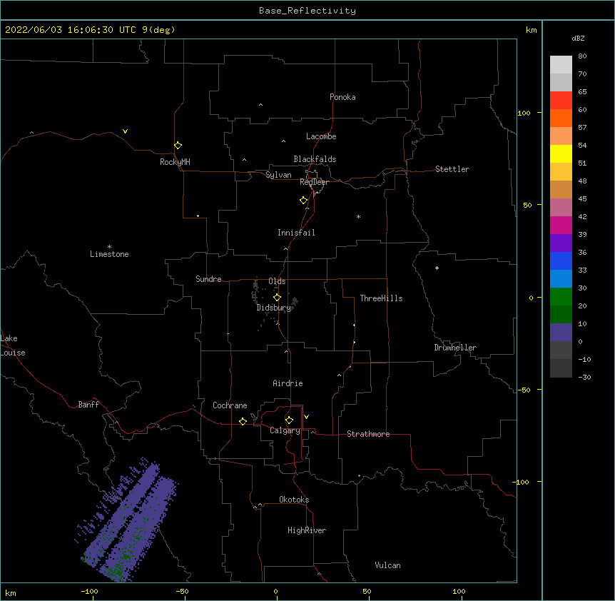
Task: Click the ThreeHills label
Action: pos(381,298)
